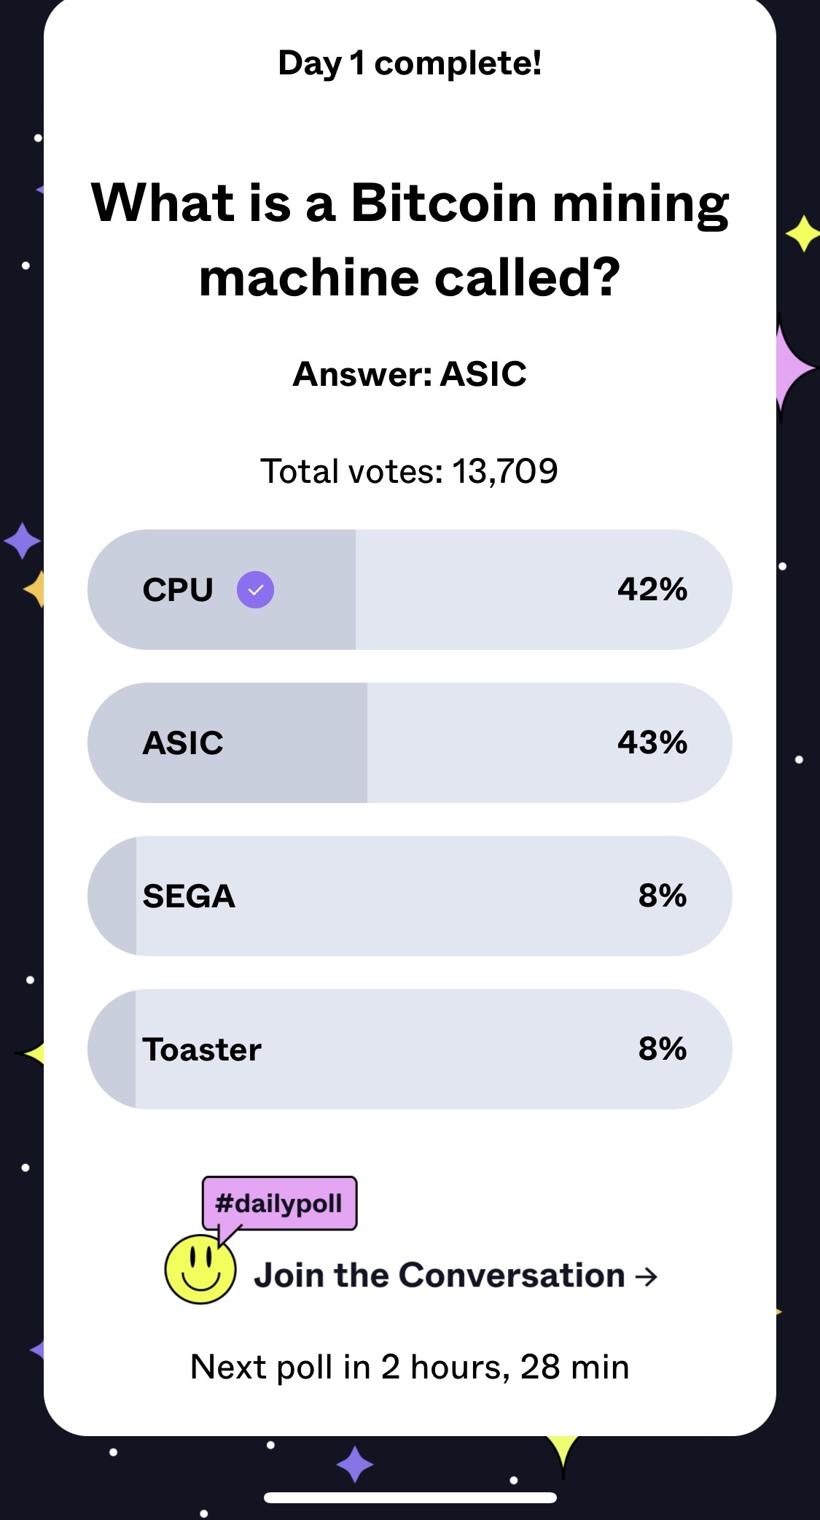This screenshot has height=1520, width=820.
Task: Tap the Answer: ASIC label
Action: (x=410, y=374)
